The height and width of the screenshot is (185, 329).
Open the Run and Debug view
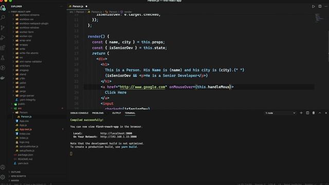coord(3,38)
